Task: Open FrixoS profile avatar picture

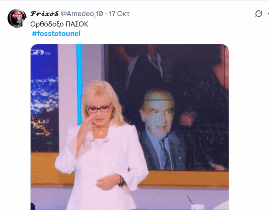Action: click(x=17, y=18)
